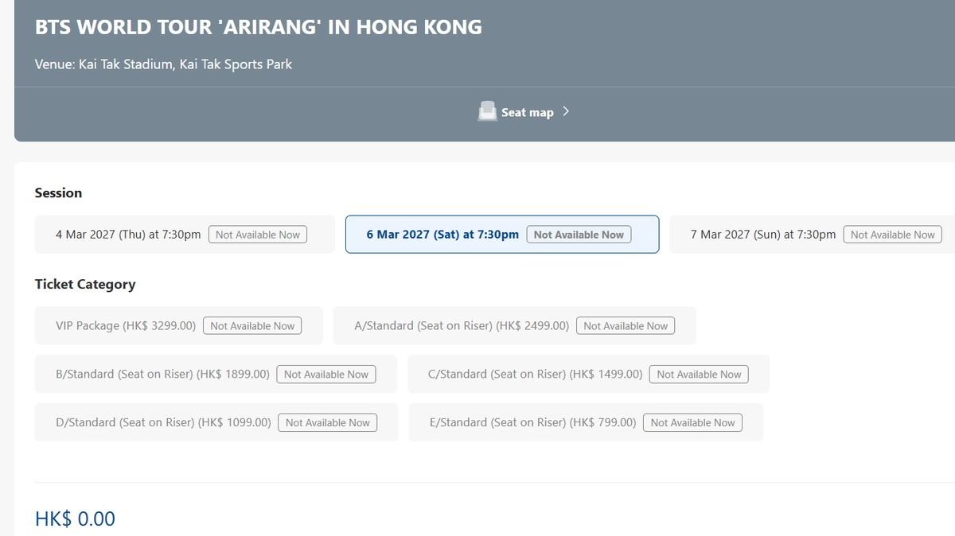Image resolution: width=955 pixels, height=536 pixels.
Task: Click the Venue: Kai Tak Stadium text
Action: tap(163, 64)
